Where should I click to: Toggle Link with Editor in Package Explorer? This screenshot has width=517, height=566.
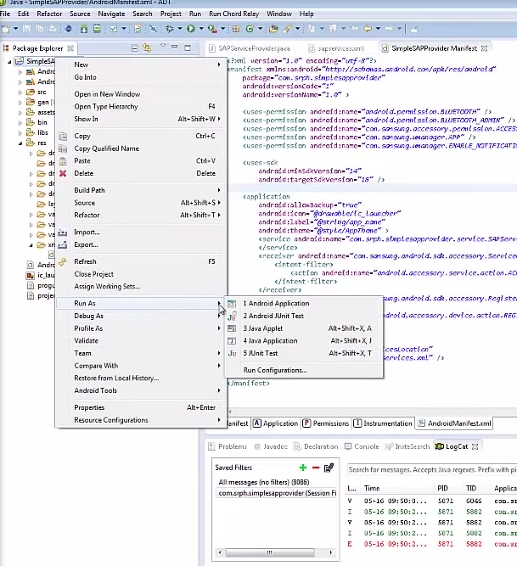coord(147,48)
